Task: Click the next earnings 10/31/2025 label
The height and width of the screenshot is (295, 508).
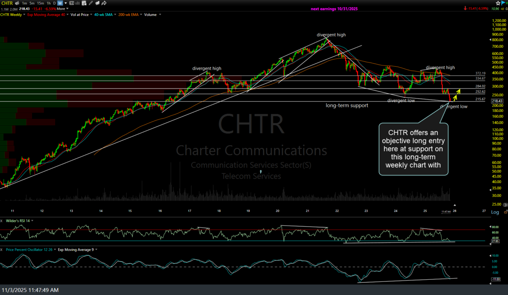Action: (x=334, y=8)
